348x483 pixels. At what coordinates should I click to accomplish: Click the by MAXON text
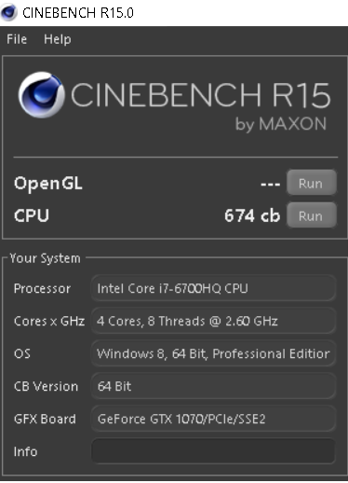pyautogui.click(x=281, y=124)
